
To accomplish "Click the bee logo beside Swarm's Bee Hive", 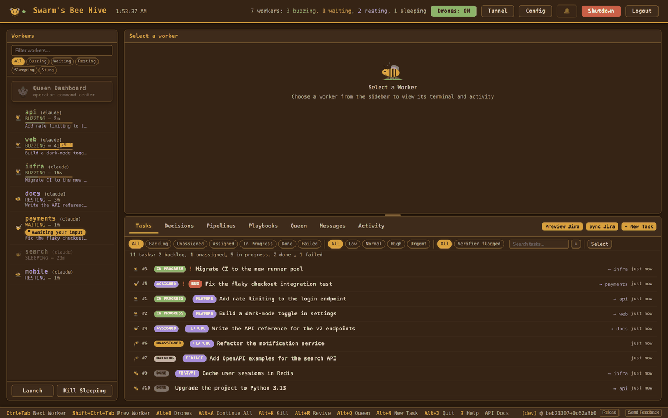I will click(x=15, y=11).
